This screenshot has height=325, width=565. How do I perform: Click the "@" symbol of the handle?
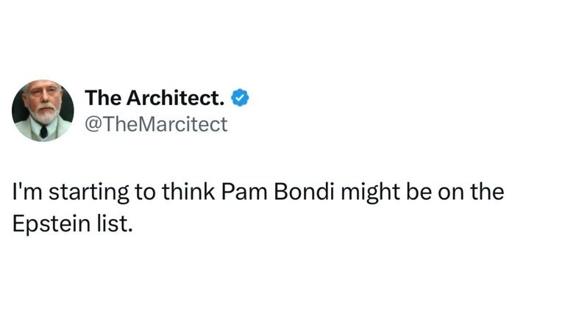[93, 124]
